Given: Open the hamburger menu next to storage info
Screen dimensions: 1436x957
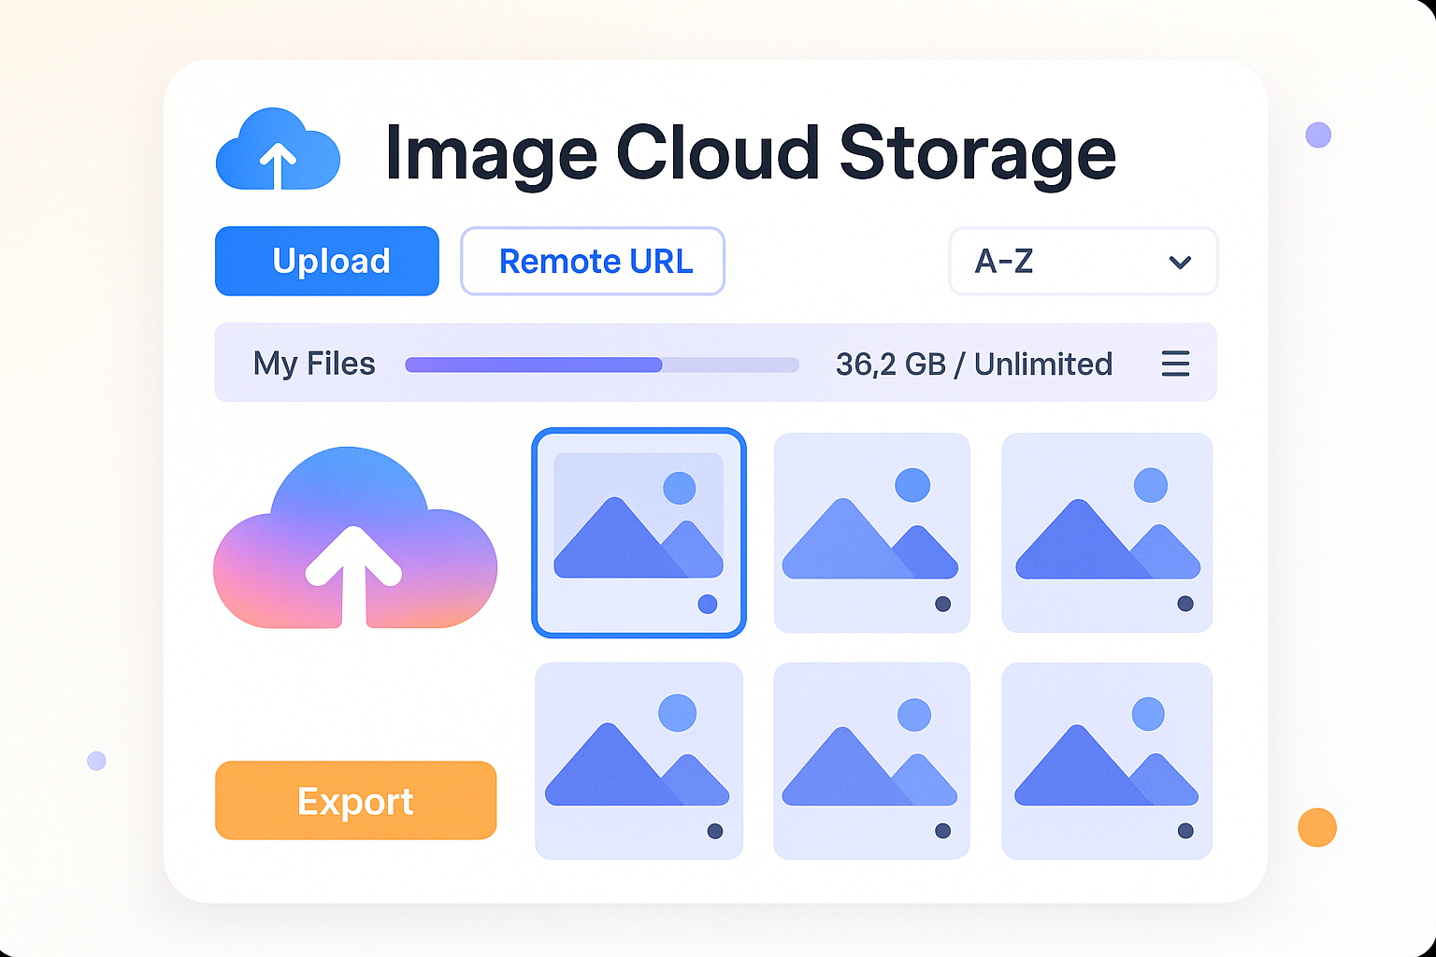Looking at the screenshot, I should pyautogui.click(x=1175, y=364).
